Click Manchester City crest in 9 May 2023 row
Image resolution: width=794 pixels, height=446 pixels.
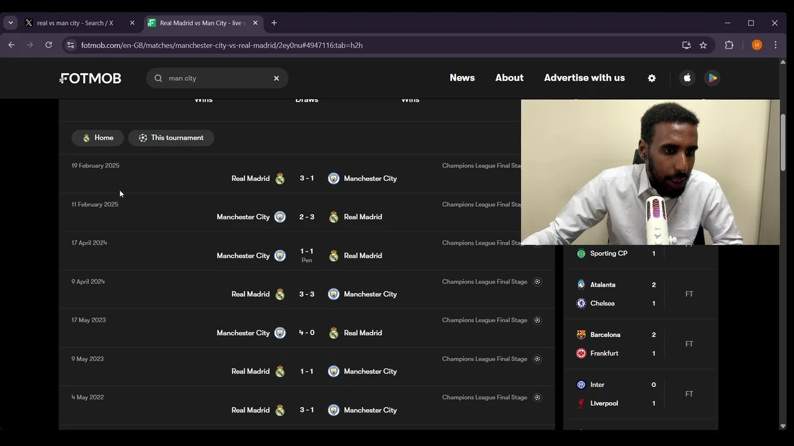pyautogui.click(x=334, y=372)
